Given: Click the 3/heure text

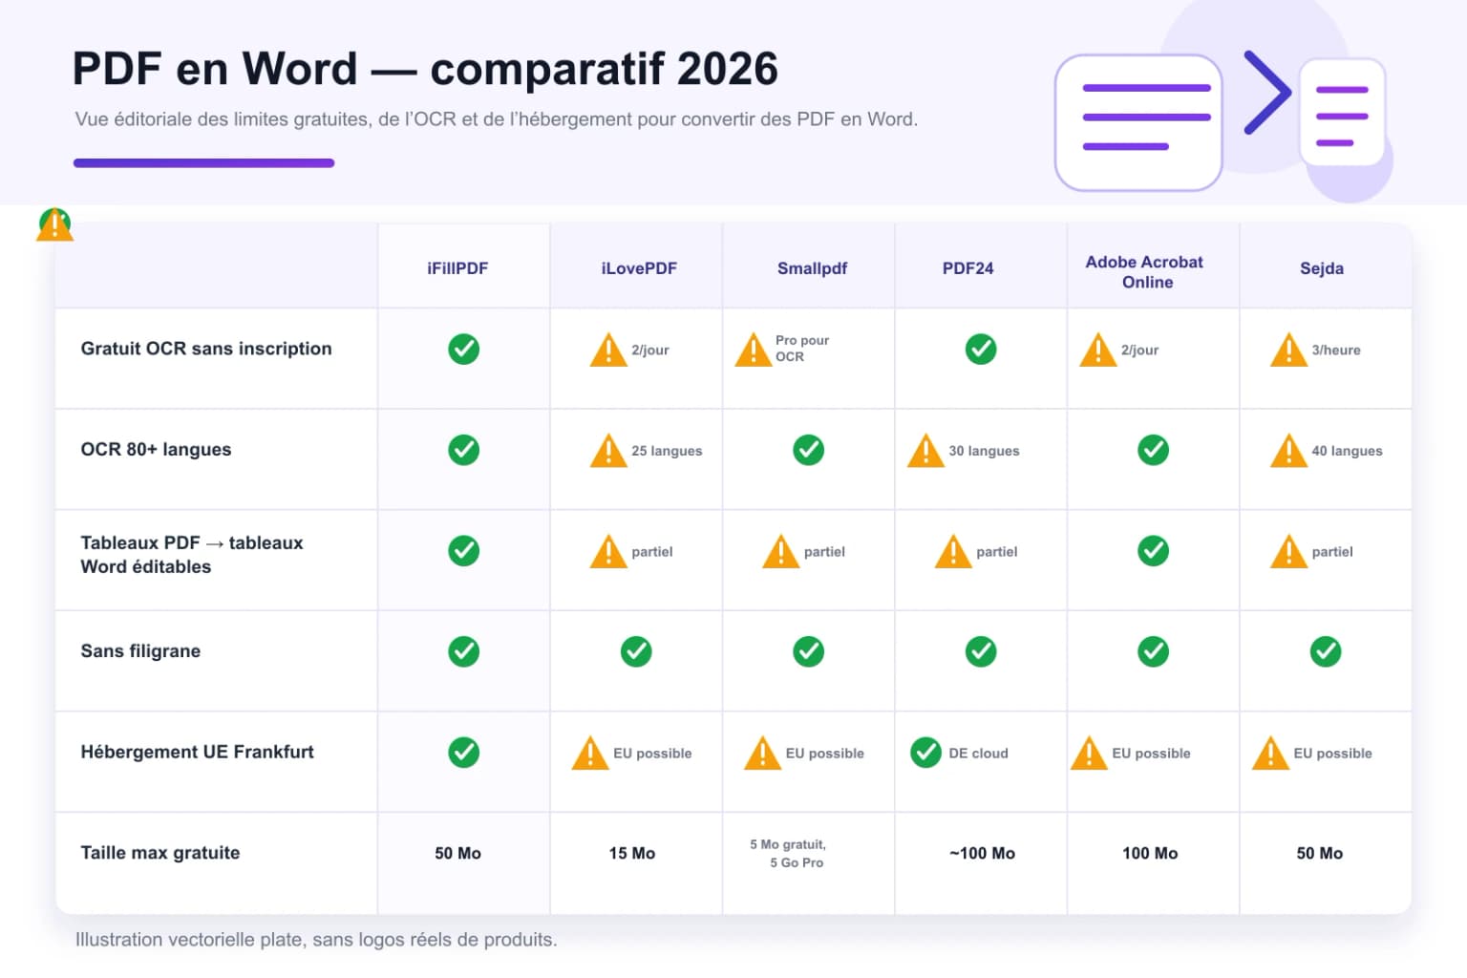Looking at the screenshot, I should point(1336,350).
